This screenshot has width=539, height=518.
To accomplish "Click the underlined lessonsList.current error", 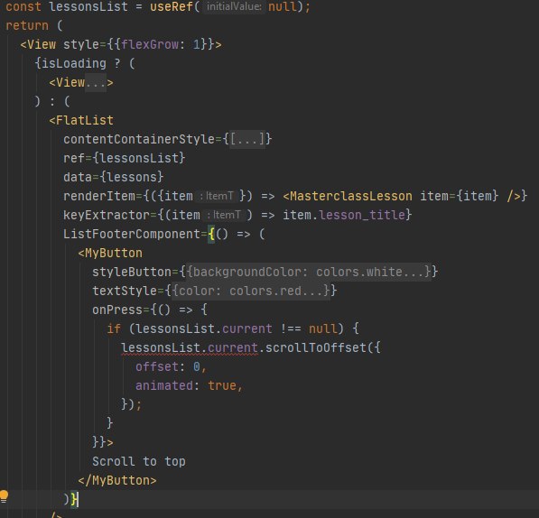I will tap(190, 347).
